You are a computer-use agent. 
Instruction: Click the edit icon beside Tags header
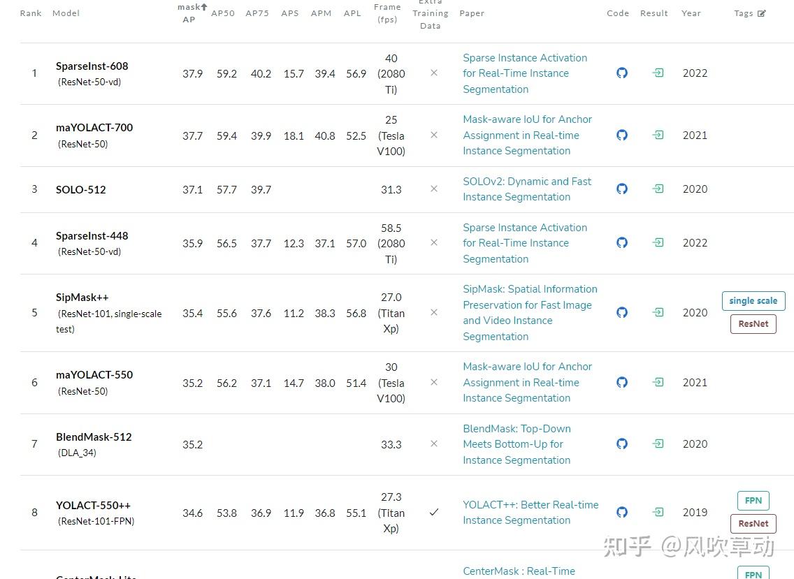point(762,13)
